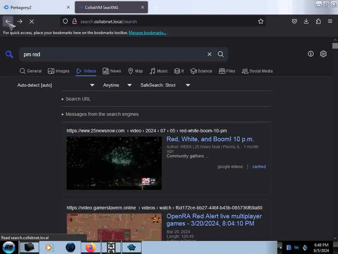Open Red, White, and Boom! 10 p.m. result

(x=210, y=139)
